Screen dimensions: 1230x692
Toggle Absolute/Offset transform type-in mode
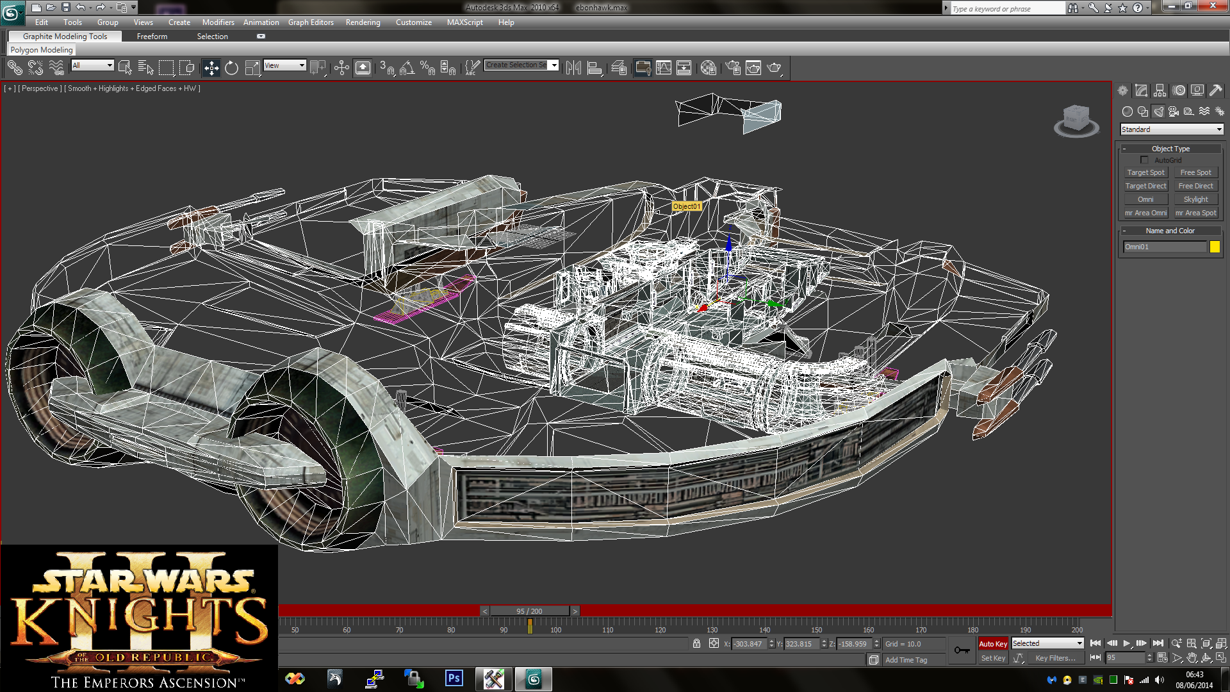click(714, 643)
